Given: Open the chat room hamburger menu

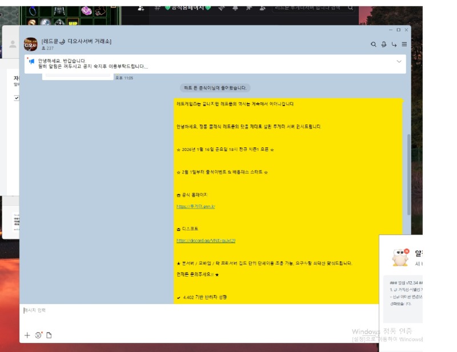Looking at the screenshot, I should pos(404,45).
